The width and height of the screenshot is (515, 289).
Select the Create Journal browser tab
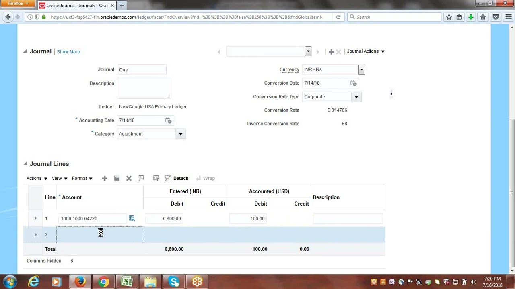[x=76, y=6]
